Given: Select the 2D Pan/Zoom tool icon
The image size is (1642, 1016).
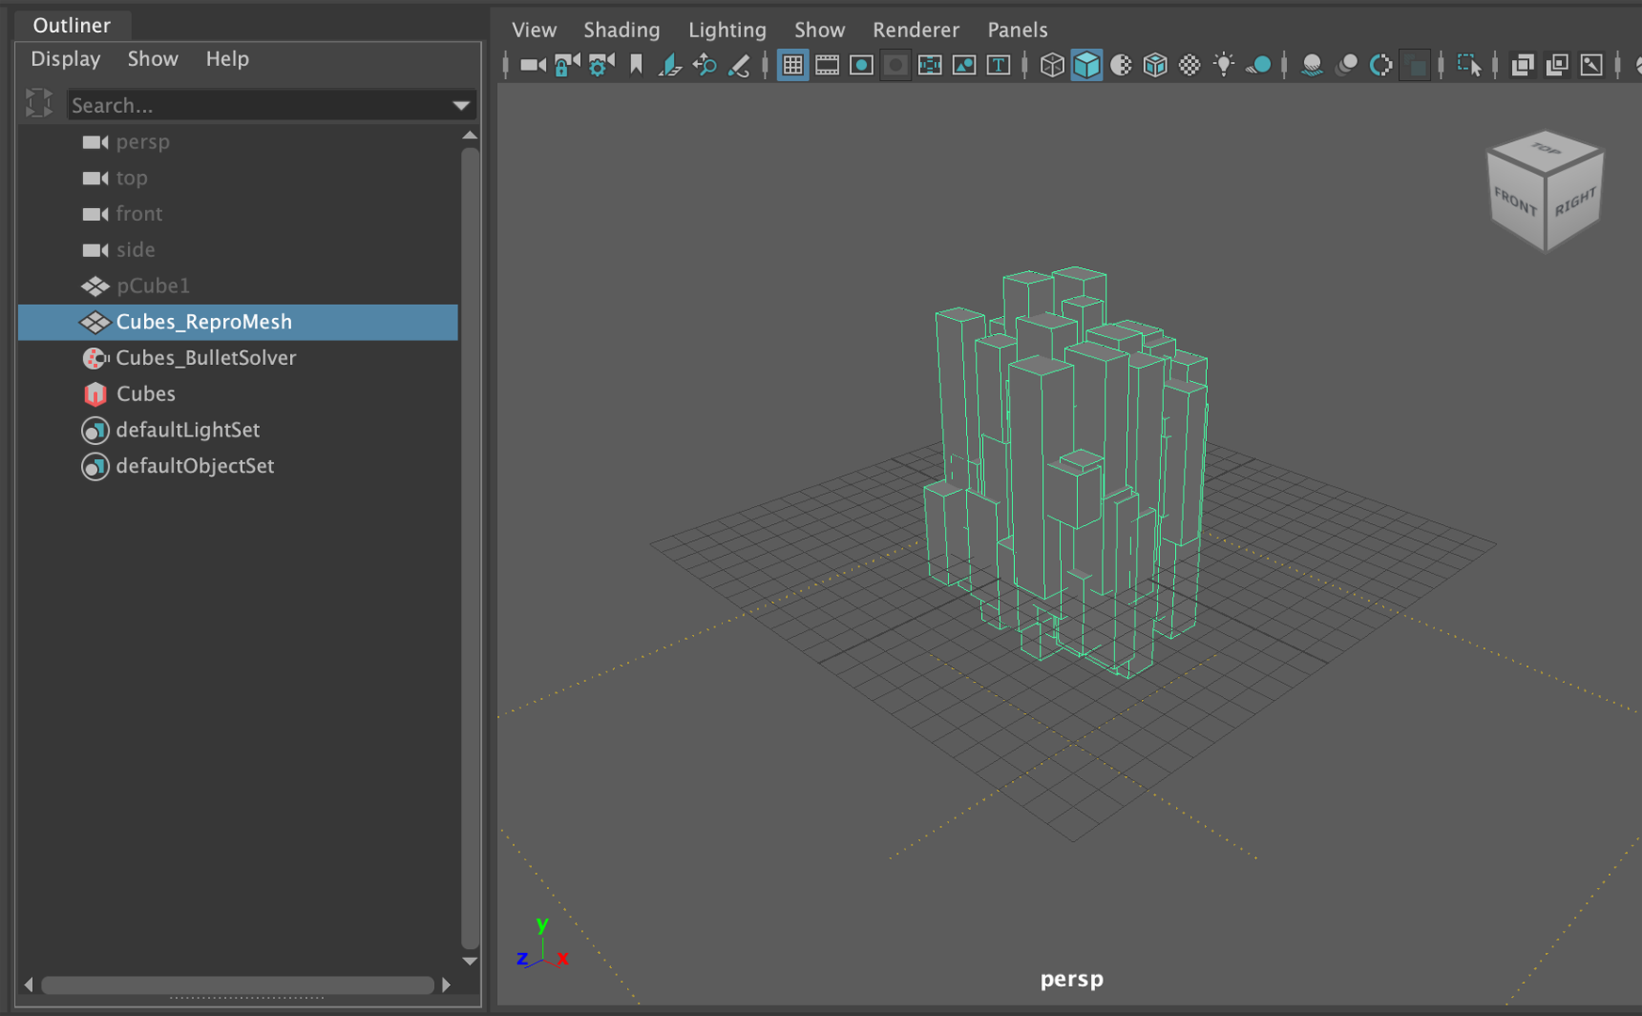Looking at the screenshot, I should [x=704, y=65].
